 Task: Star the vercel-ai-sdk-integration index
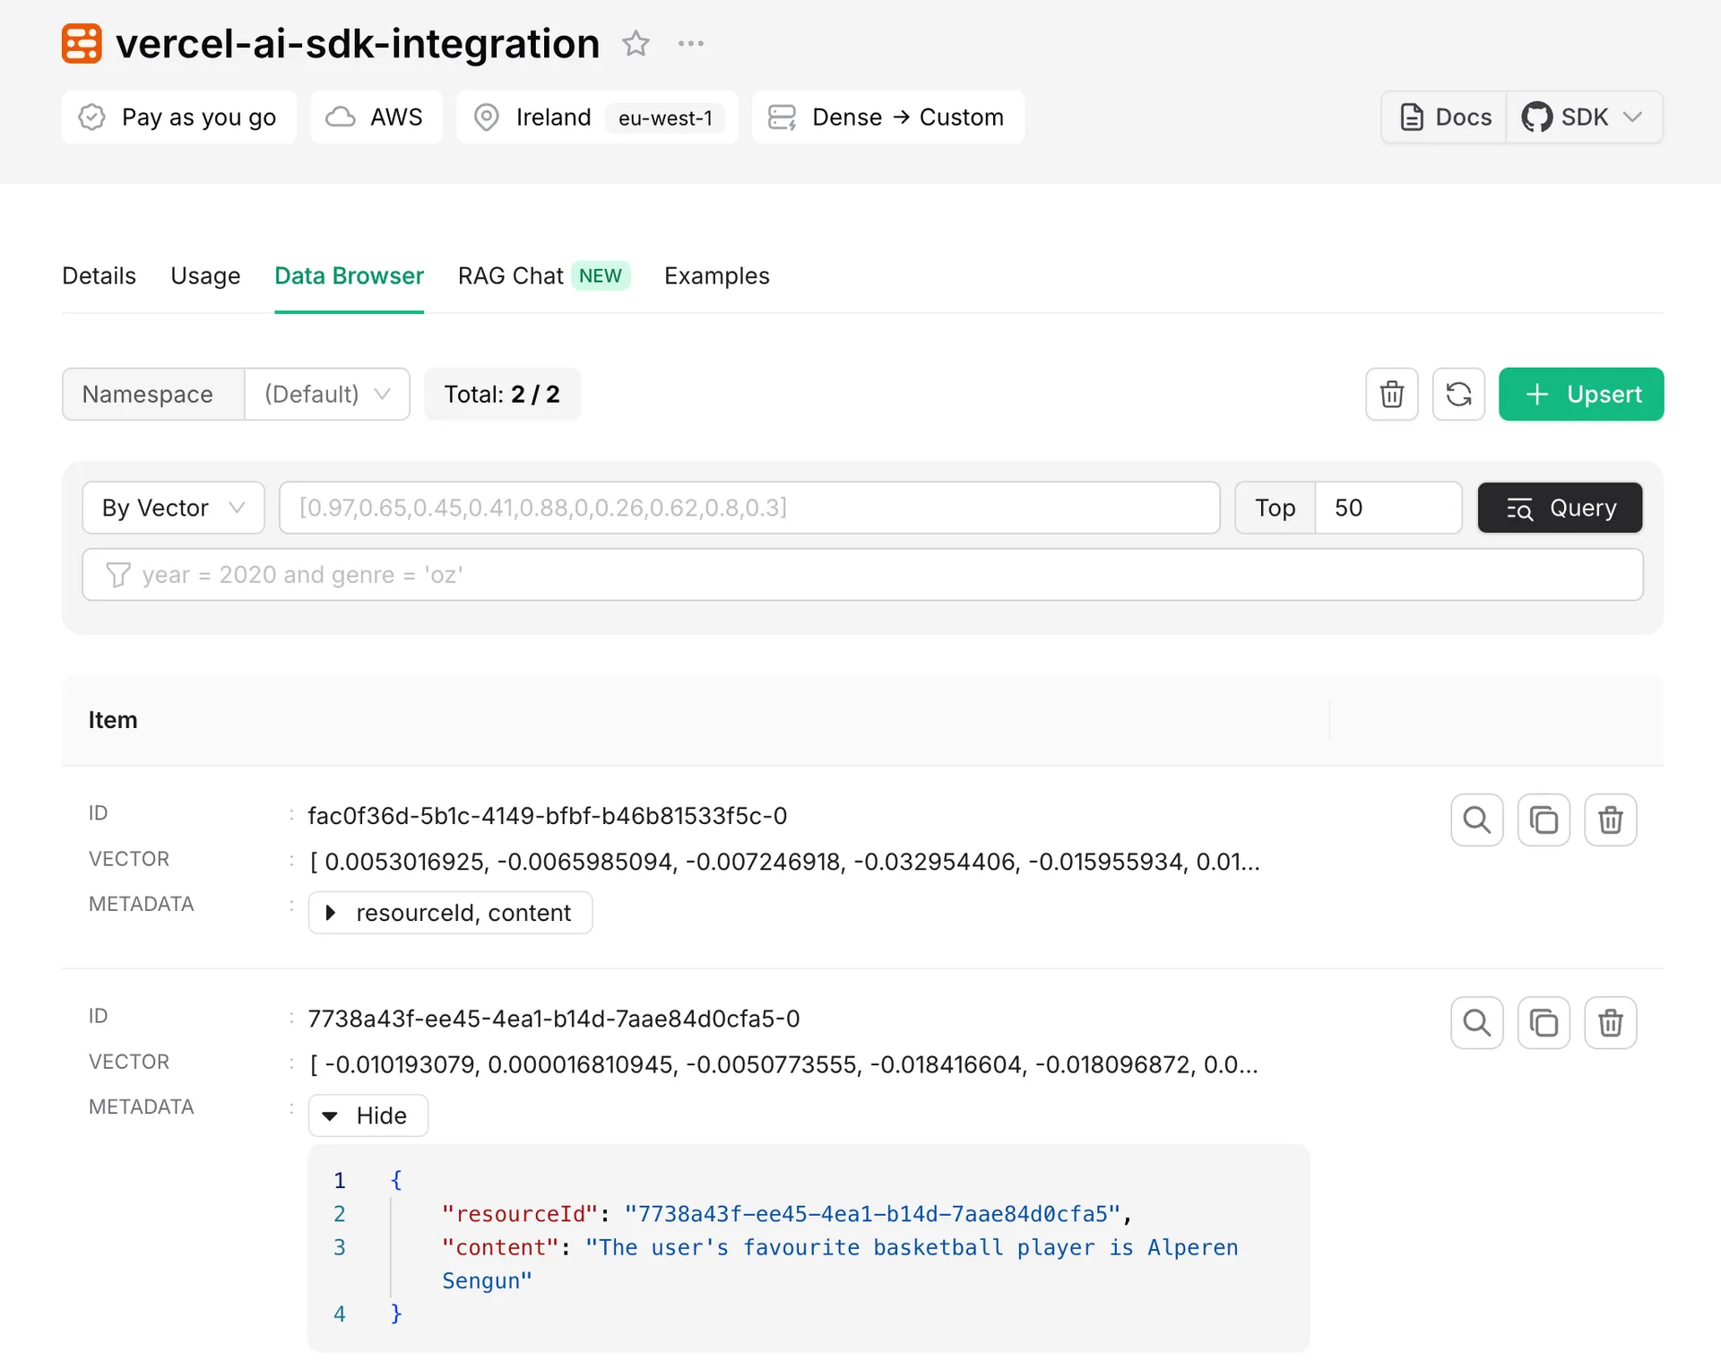(636, 43)
